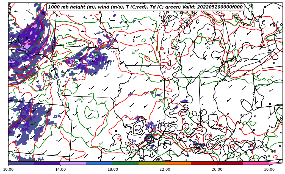The width and height of the screenshot is (285, 174).
Task: Click the pink 28–30 colorbar segment
Action: [256, 163]
